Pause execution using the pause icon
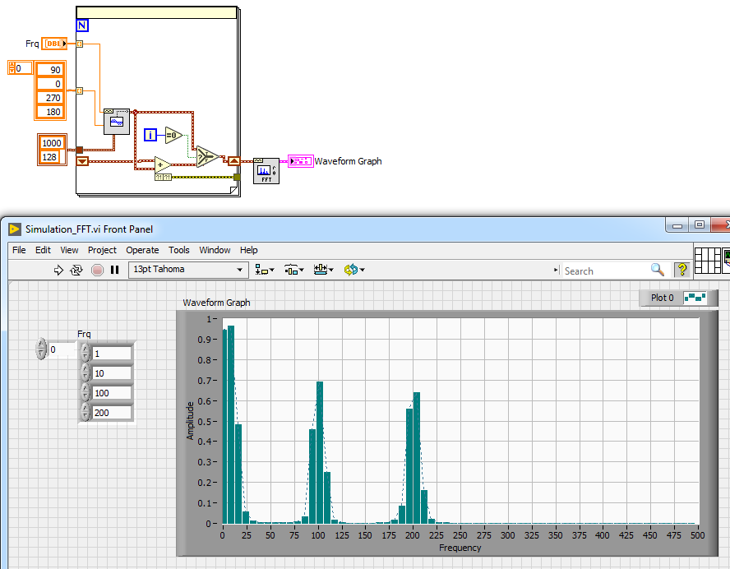Image resolution: width=730 pixels, height=569 pixels. [114, 270]
